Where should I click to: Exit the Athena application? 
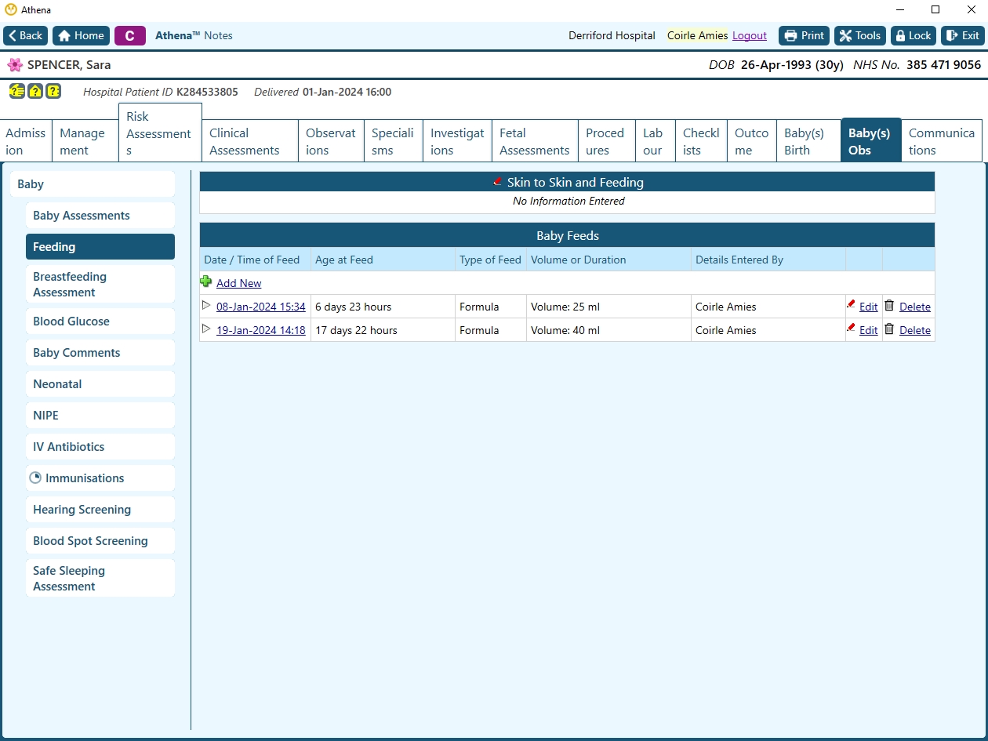tap(963, 36)
